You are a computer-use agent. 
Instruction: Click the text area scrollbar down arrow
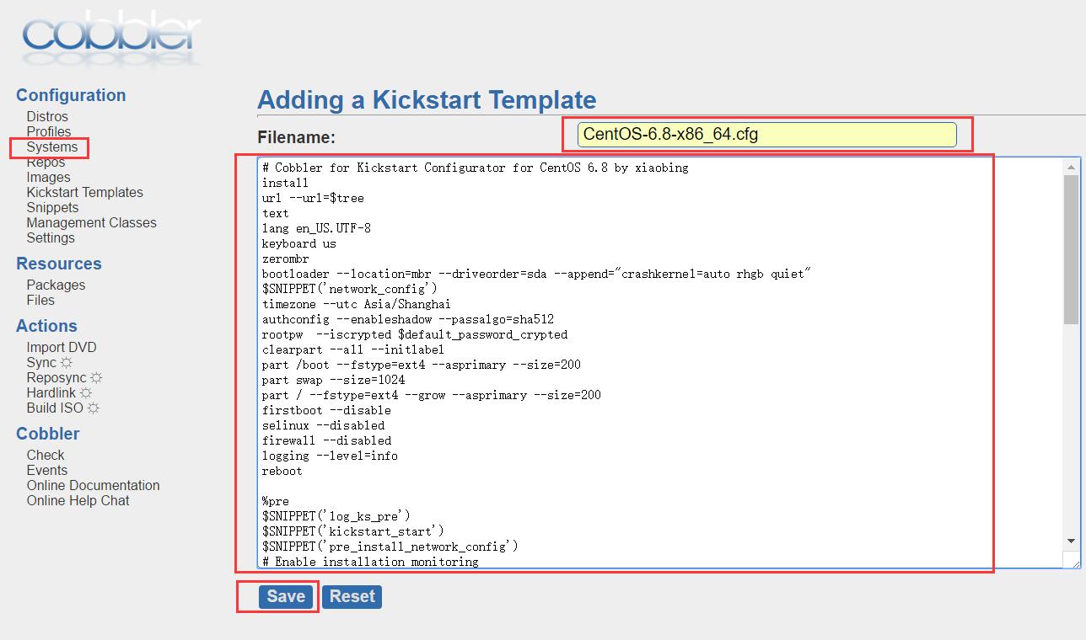[x=1072, y=541]
